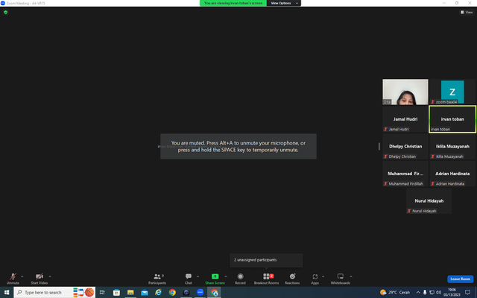Select the Muhammad Firdillah participant tile
Screen dimensions: 477x298
pyautogui.click(x=405, y=174)
